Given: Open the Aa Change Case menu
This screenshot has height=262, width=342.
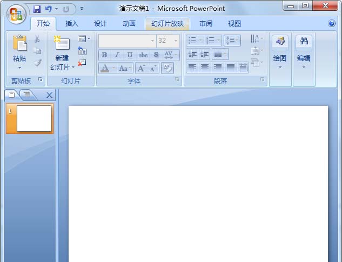Looking at the screenshot, I should point(125,68).
